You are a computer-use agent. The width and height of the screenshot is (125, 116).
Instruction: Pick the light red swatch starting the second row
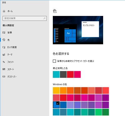click(x=56, y=98)
